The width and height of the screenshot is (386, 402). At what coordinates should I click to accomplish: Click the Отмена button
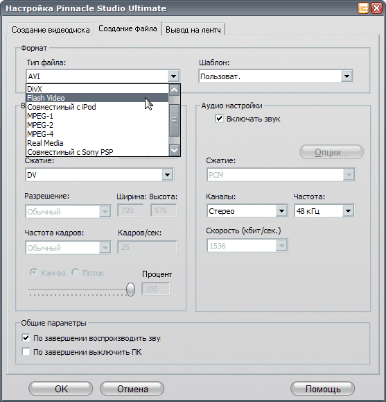132,389
